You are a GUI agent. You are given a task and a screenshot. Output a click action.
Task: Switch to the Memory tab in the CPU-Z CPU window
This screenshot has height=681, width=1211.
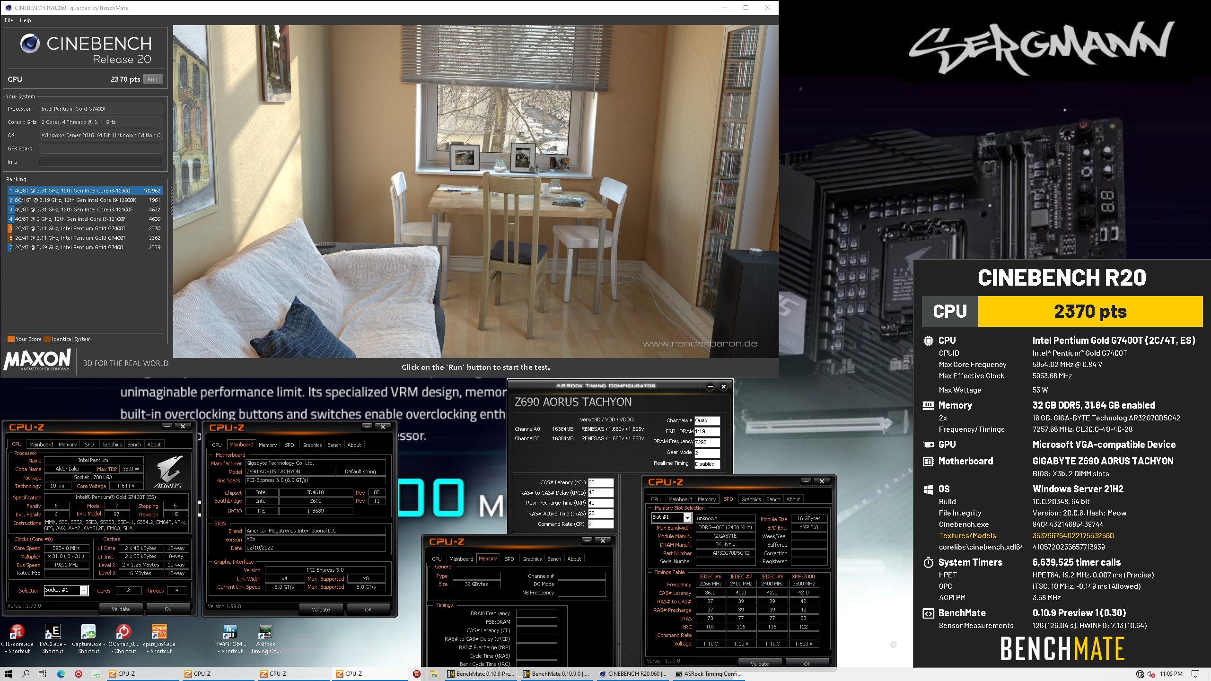[x=68, y=445]
